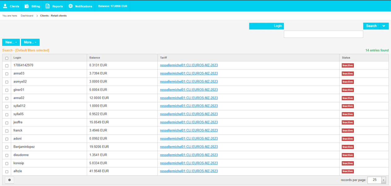Tick the koresip row checkbox
The width and height of the screenshot is (391, 186).
coord(7,163)
